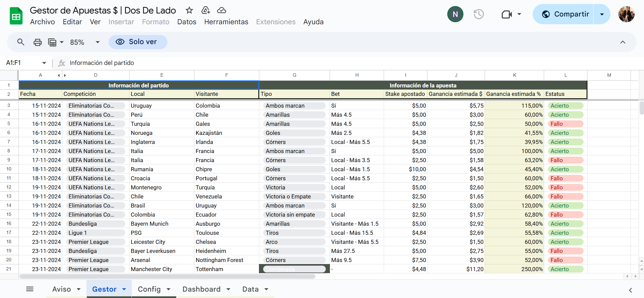Click the horizontal scrollbar thumb
The image size is (644, 298).
coord(167,276)
